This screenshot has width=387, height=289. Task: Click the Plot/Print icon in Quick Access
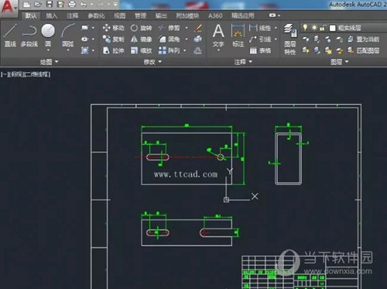tap(72, 4)
